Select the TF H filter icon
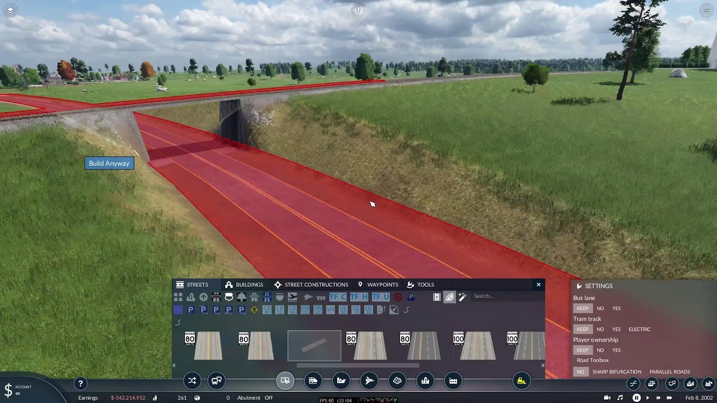 point(358,297)
